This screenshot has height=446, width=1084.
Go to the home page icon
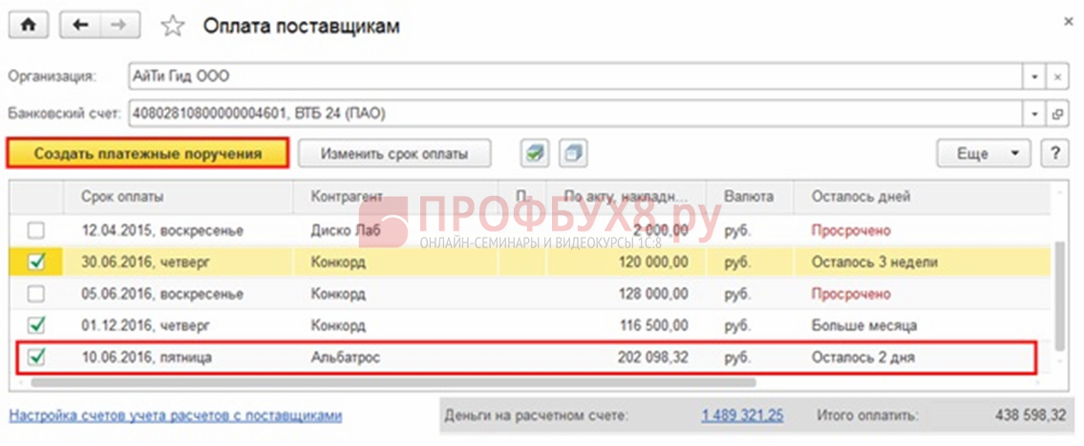(x=29, y=25)
